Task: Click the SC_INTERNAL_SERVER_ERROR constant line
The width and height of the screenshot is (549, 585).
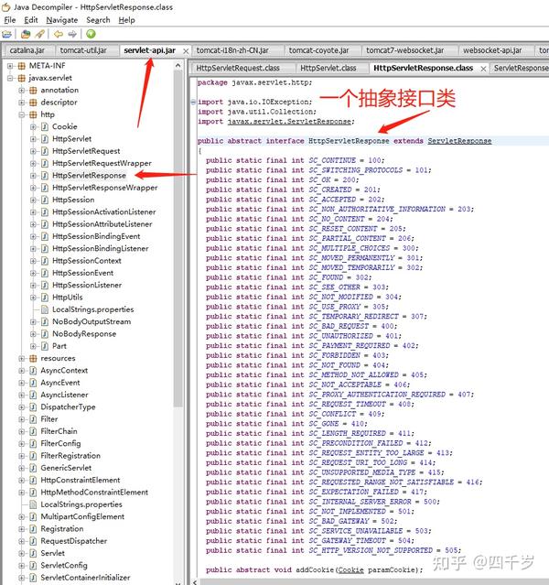Action: (x=323, y=502)
